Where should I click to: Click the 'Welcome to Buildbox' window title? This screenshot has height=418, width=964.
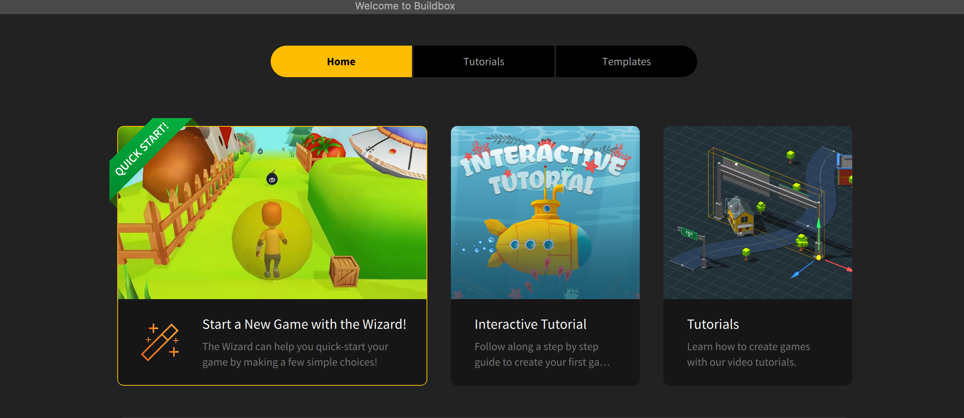[405, 6]
